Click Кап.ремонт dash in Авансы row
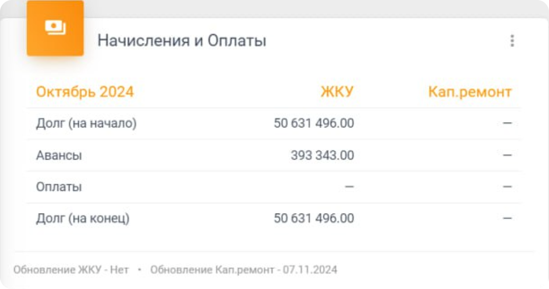Viewport: 549px width, 289px height. [x=507, y=155]
